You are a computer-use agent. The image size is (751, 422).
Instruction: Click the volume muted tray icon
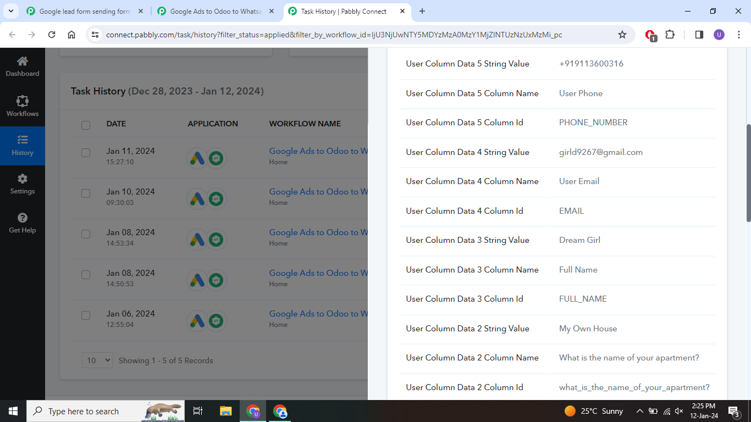click(680, 411)
